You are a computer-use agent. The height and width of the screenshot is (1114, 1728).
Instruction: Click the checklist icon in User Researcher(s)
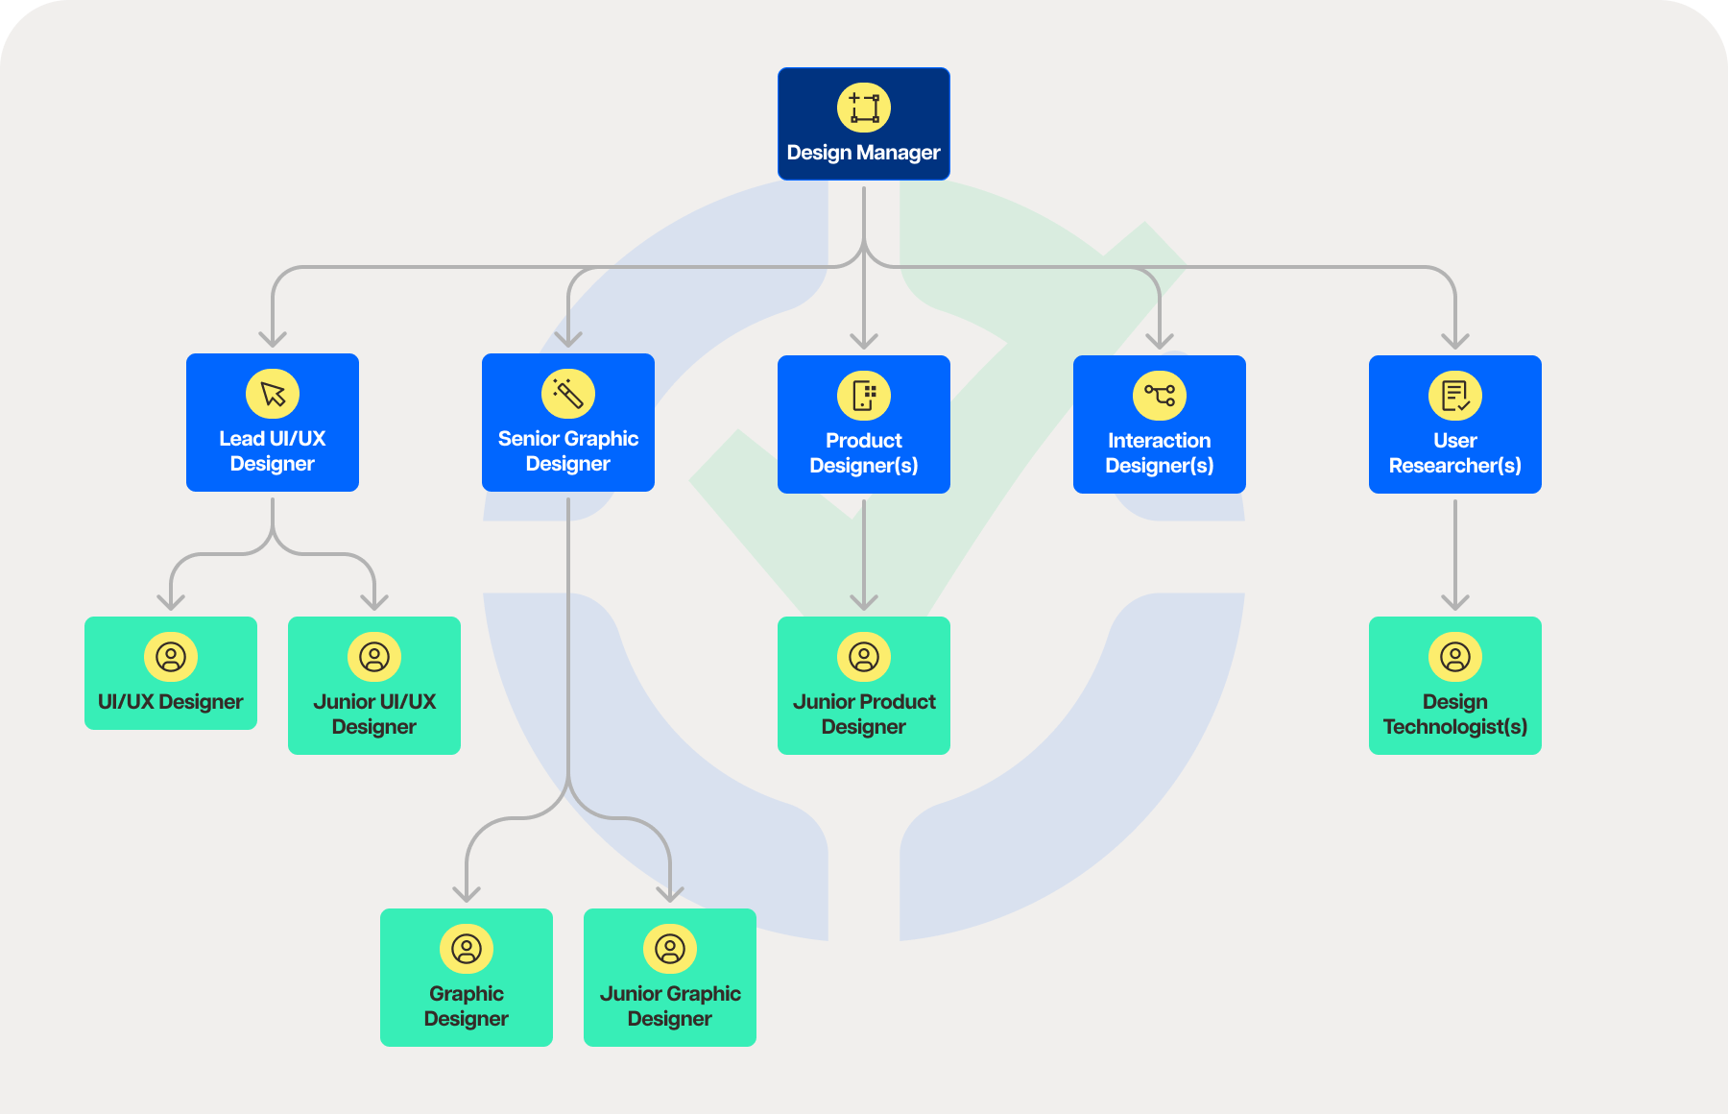click(1455, 396)
